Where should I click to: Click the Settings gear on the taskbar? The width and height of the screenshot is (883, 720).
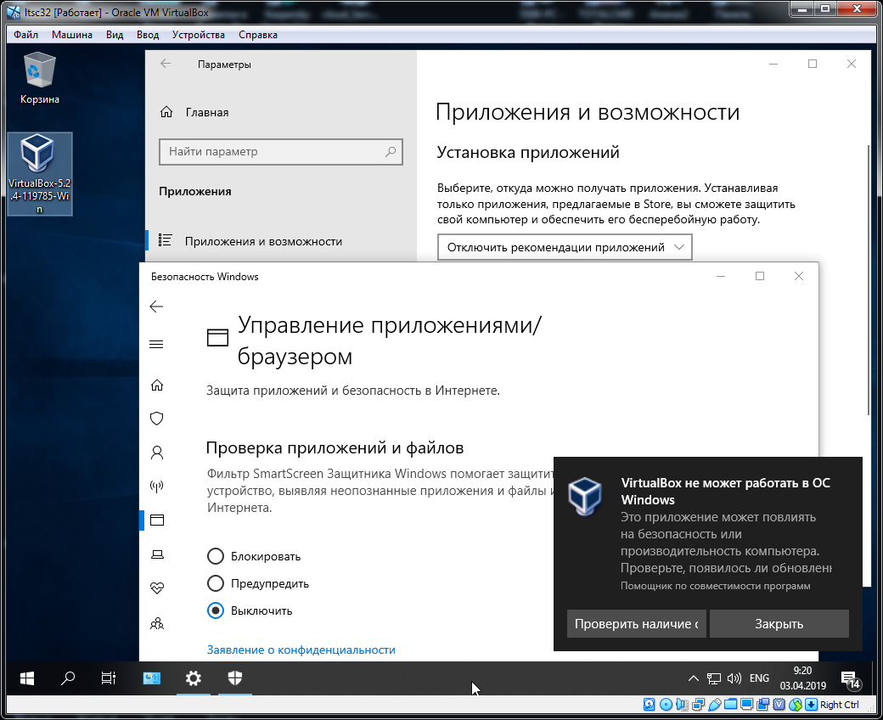(194, 678)
